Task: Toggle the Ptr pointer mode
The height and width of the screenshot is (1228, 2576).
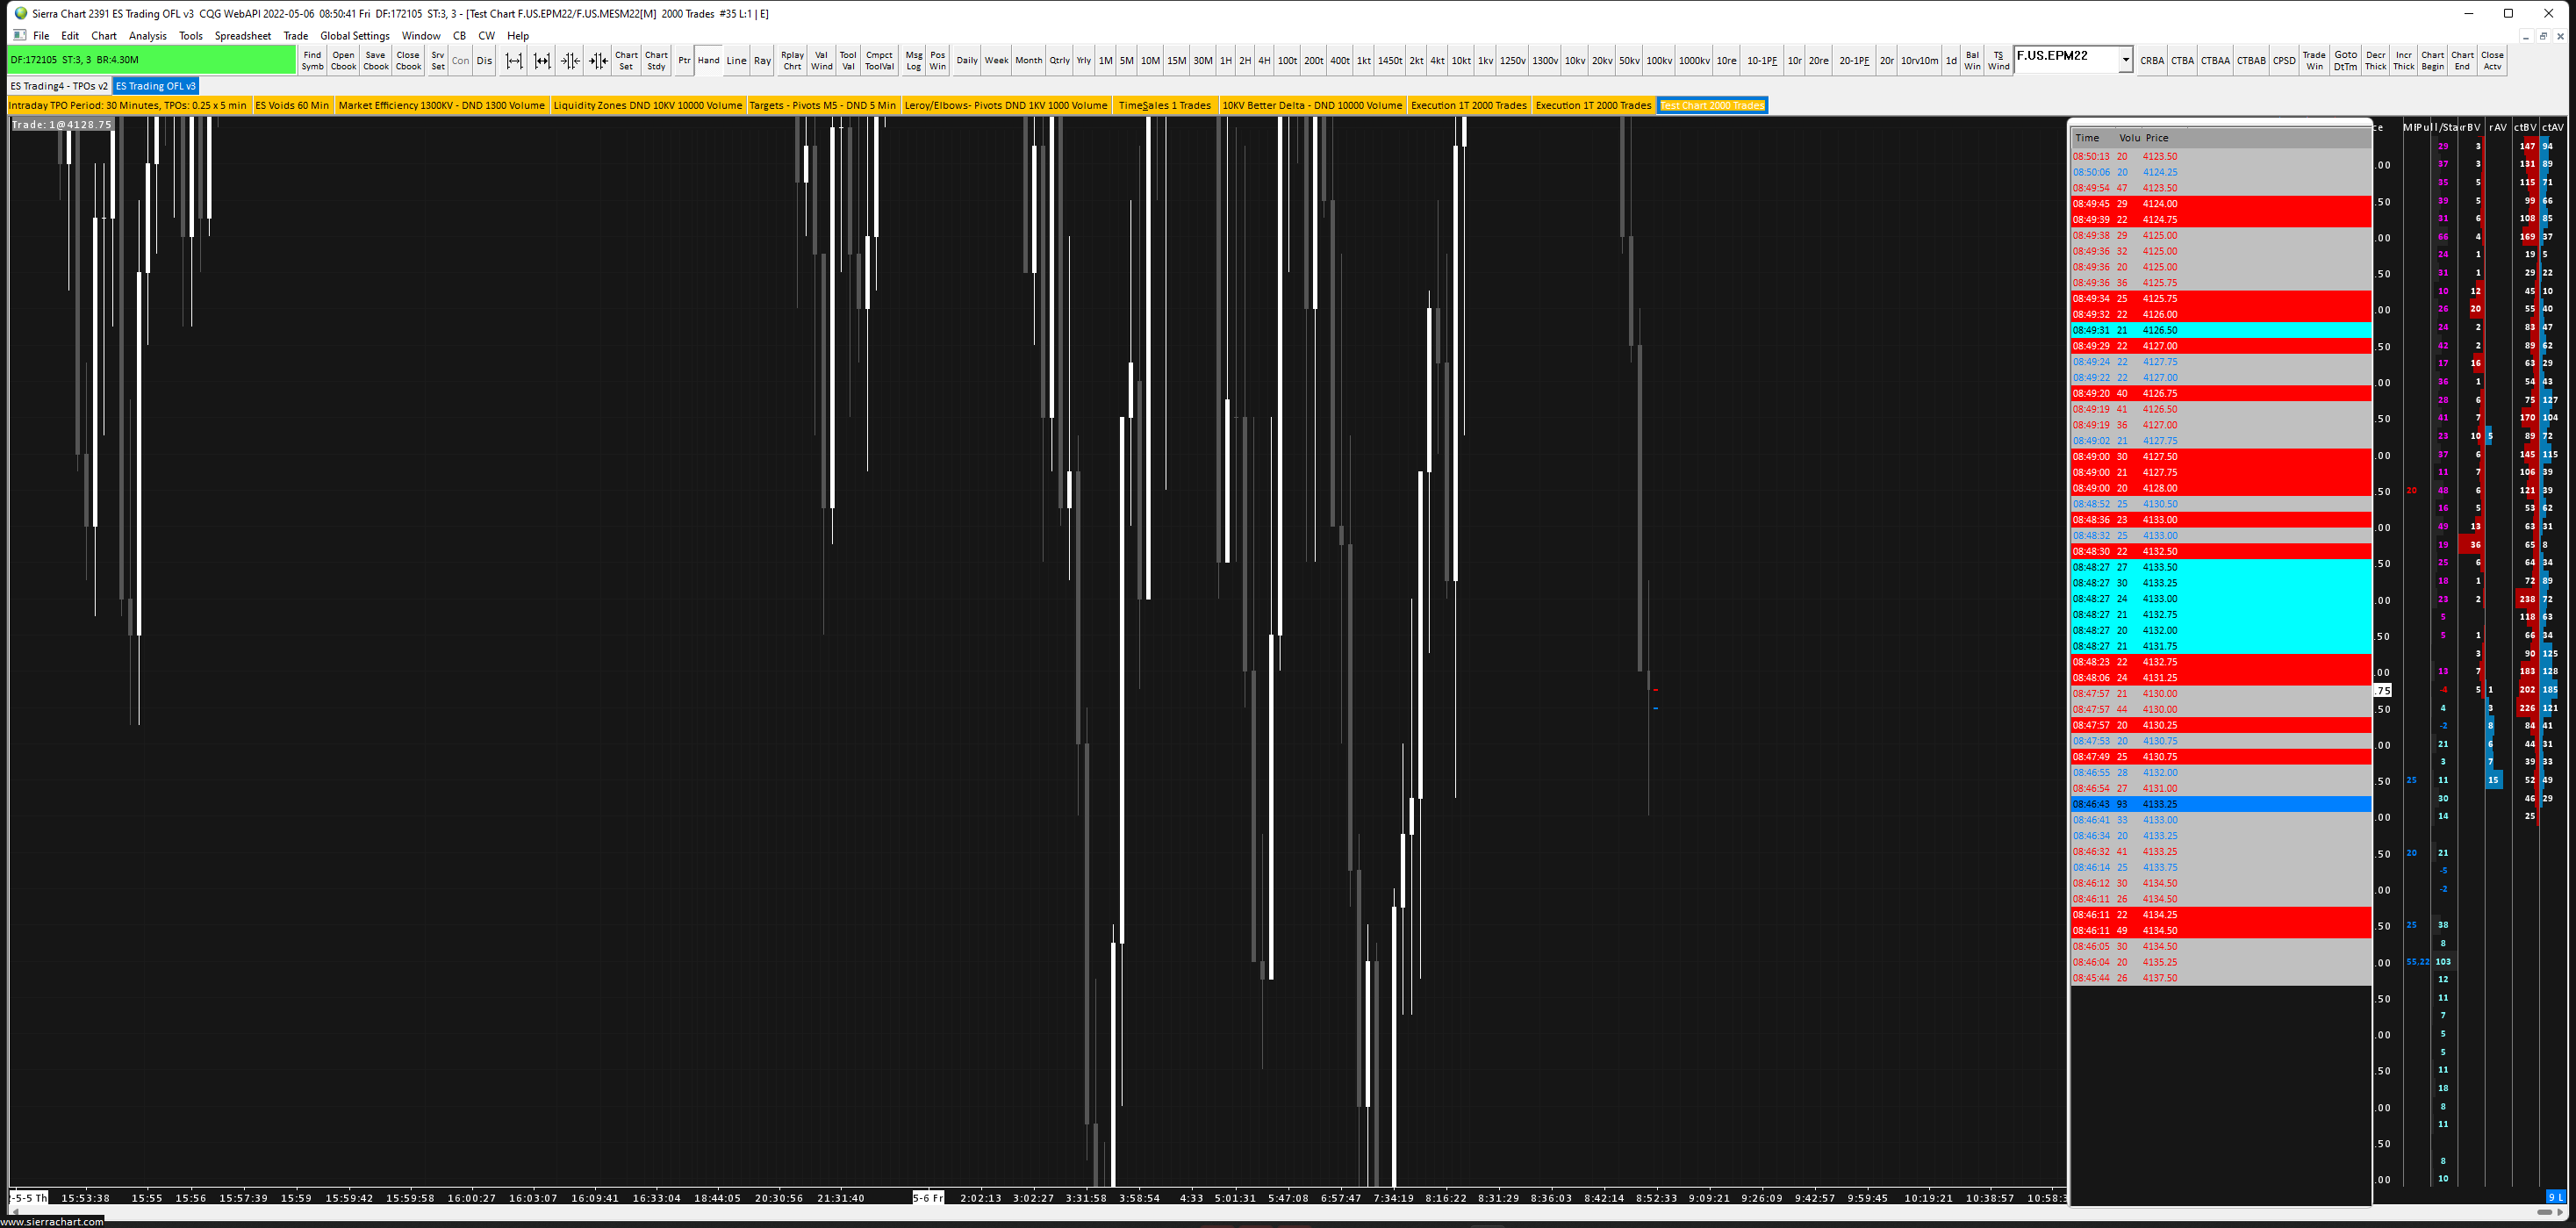Action: pos(684,61)
